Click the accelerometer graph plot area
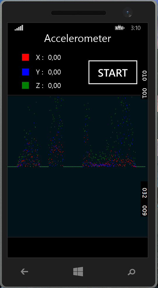Image resolution: width=158 pixels, height=288 pixels. (77, 166)
